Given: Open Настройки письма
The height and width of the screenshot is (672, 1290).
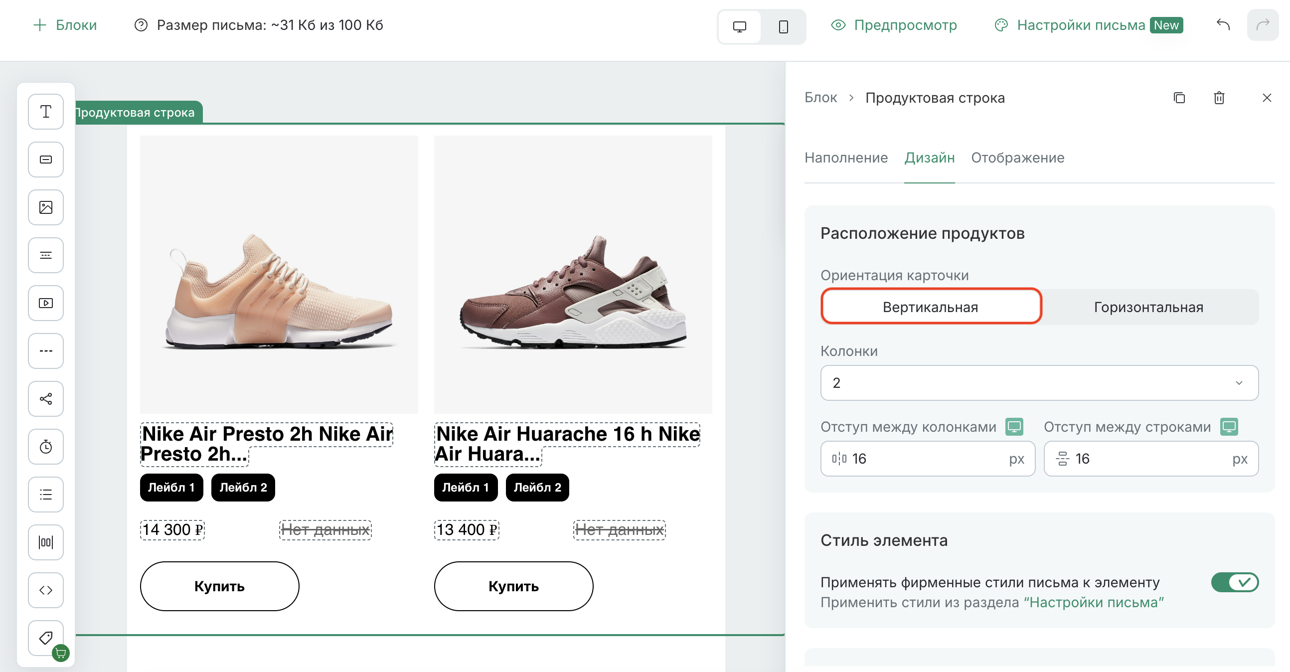Looking at the screenshot, I should [x=1070, y=25].
